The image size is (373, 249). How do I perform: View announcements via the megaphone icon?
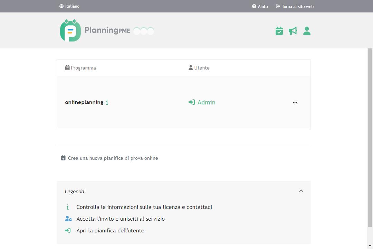tap(293, 31)
